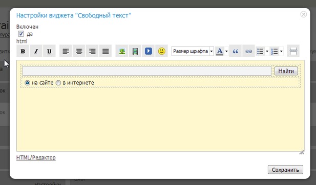
Task: Switch mode via 'HTML/Редактор' link
Action: click(36, 157)
